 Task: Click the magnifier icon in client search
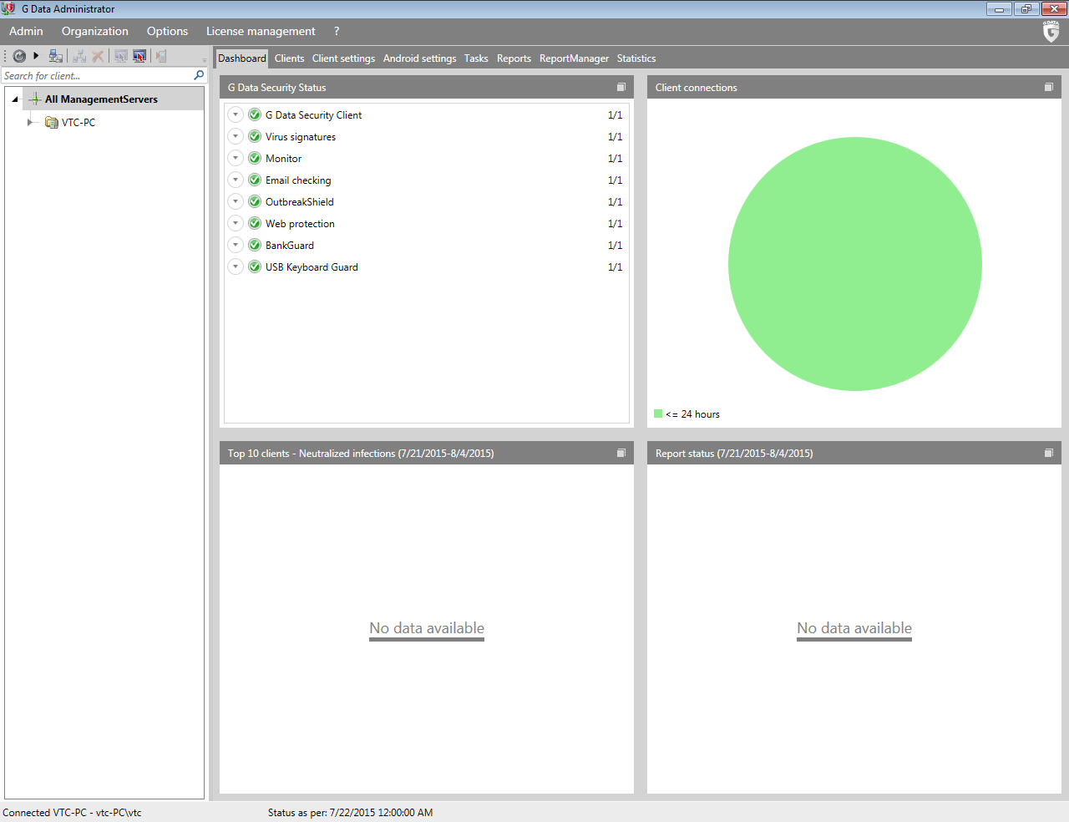199,75
